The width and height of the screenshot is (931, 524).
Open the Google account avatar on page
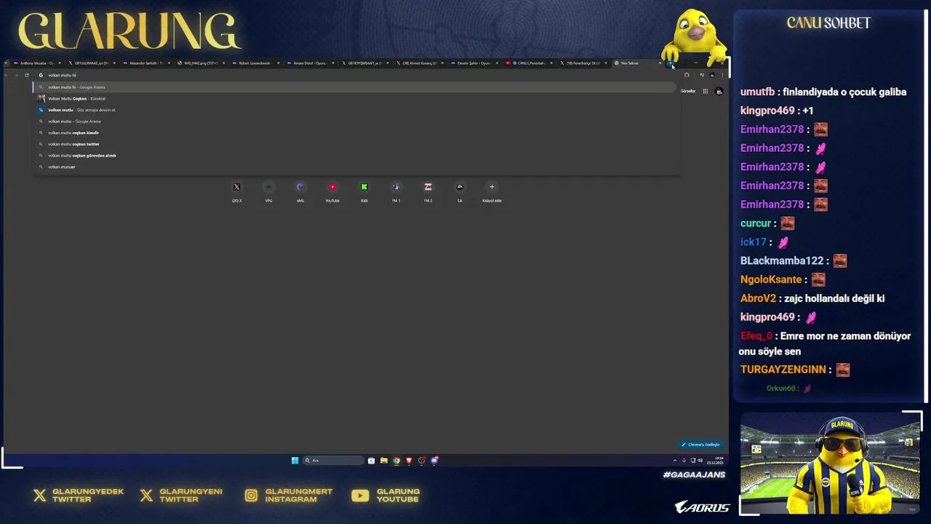719,91
